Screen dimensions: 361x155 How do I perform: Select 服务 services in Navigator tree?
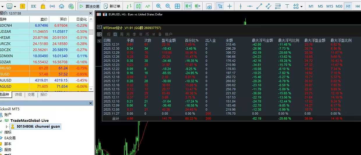point(8,149)
